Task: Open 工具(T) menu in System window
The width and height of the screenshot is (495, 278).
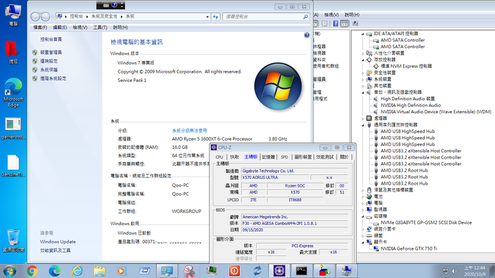Action: pos(100,27)
